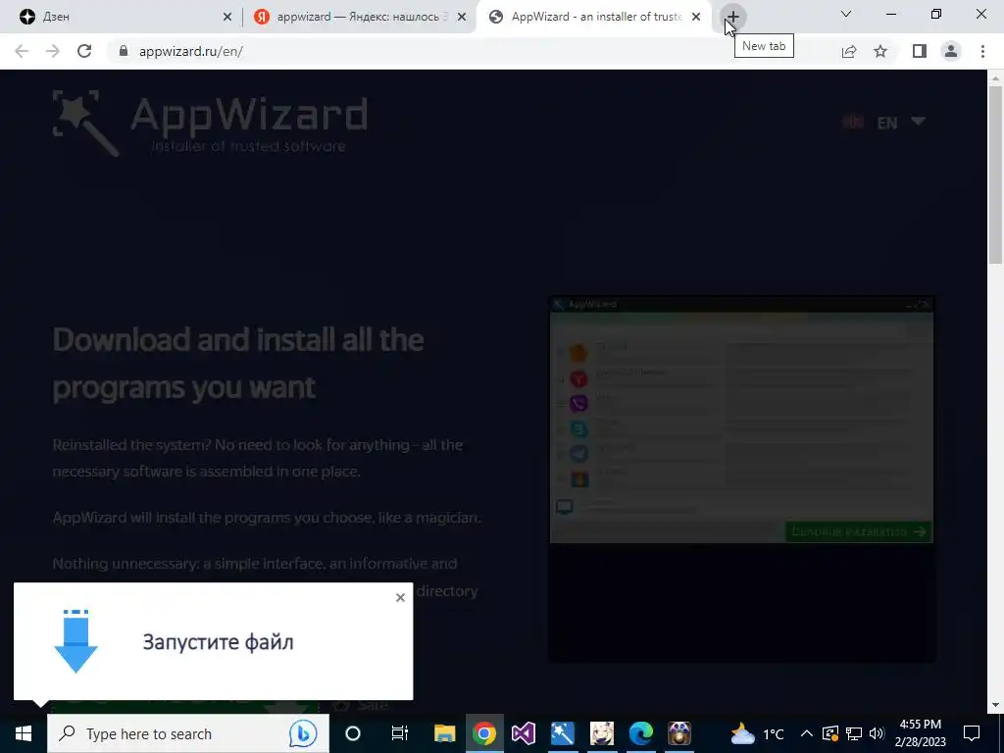Show hidden system tray icons
The width and height of the screenshot is (1004, 753).
[x=807, y=733]
